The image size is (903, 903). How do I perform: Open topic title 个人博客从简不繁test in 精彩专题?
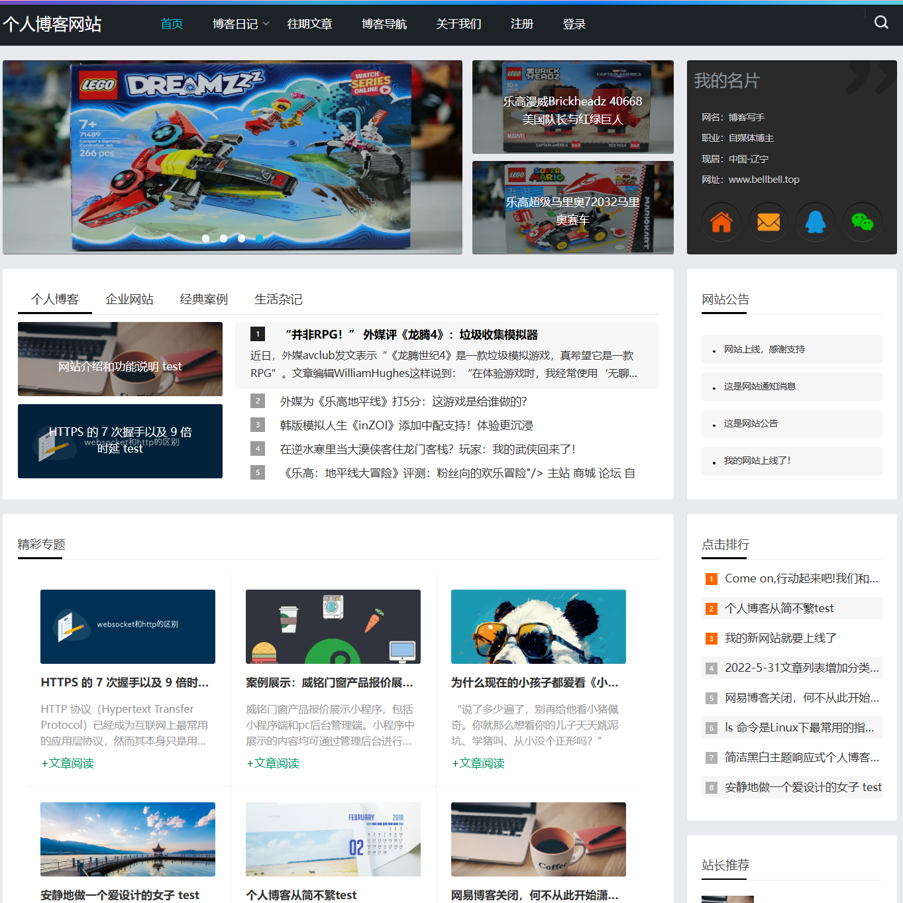[301, 895]
